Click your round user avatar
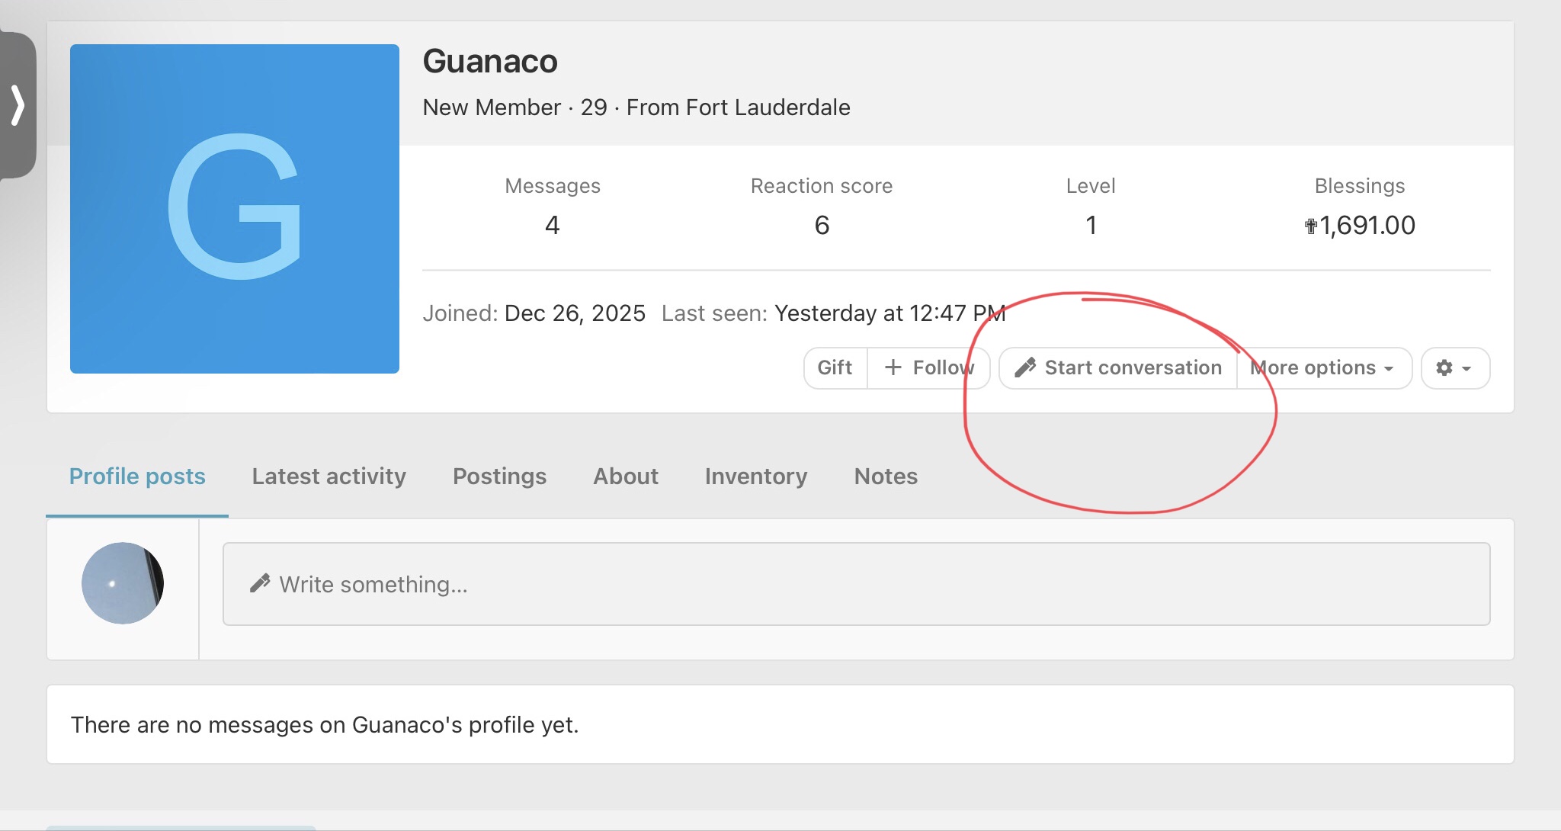1561x831 pixels. [123, 583]
